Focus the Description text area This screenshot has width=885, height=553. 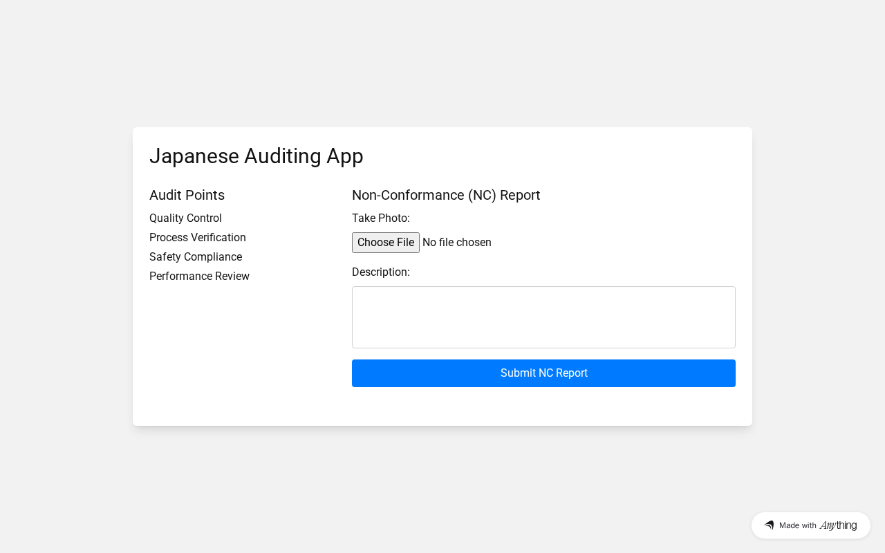click(543, 317)
